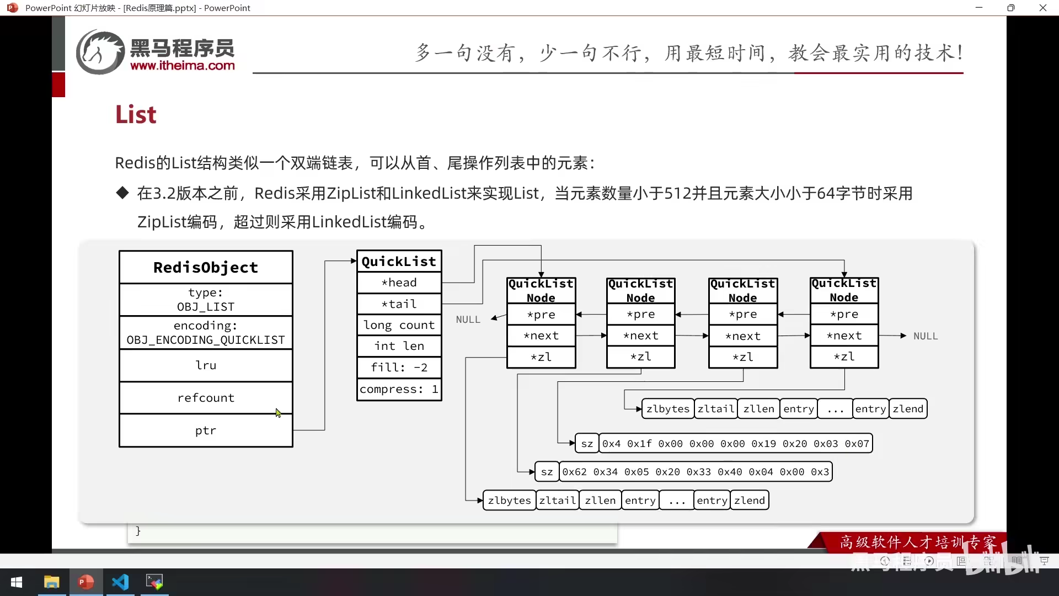Go to previous slide using status bar arrow

click(885, 561)
